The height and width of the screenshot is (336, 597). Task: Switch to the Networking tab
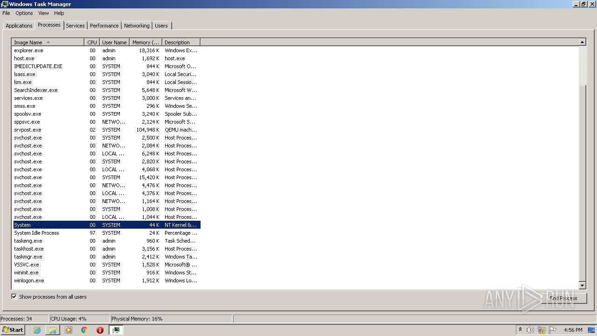coord(137,26)
